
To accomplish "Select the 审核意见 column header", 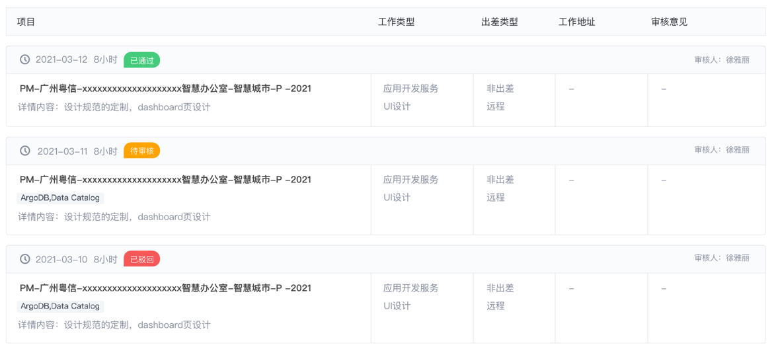I will pyautogui.click(x=669, y=22).
